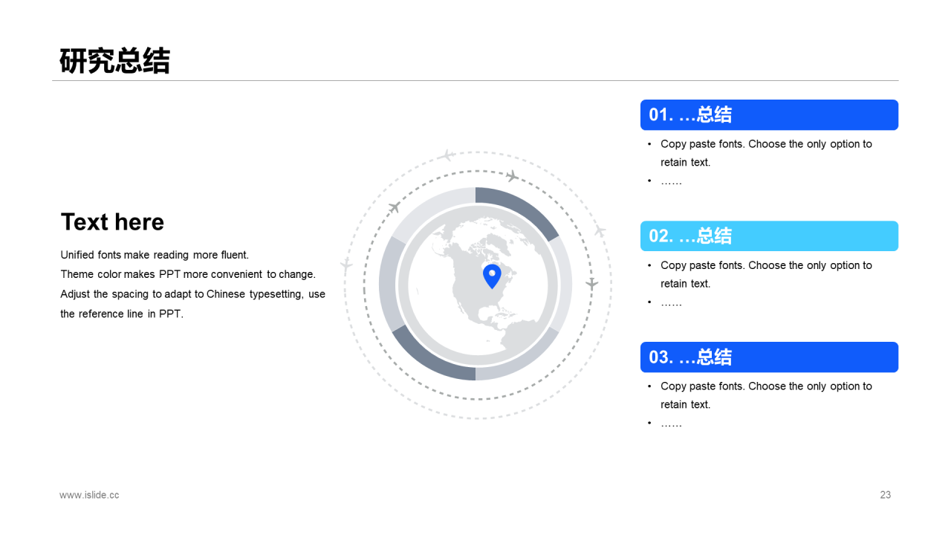
Task: Select the airplane icon at top of outer circle
Action: coord(447,155)
